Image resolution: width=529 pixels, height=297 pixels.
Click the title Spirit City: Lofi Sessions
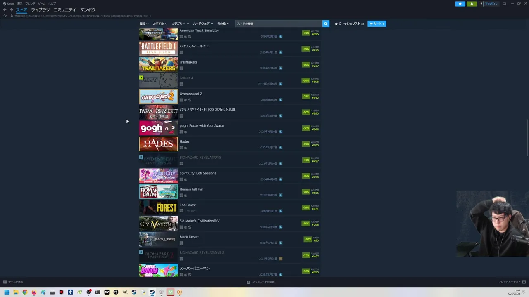pos(198,173)
